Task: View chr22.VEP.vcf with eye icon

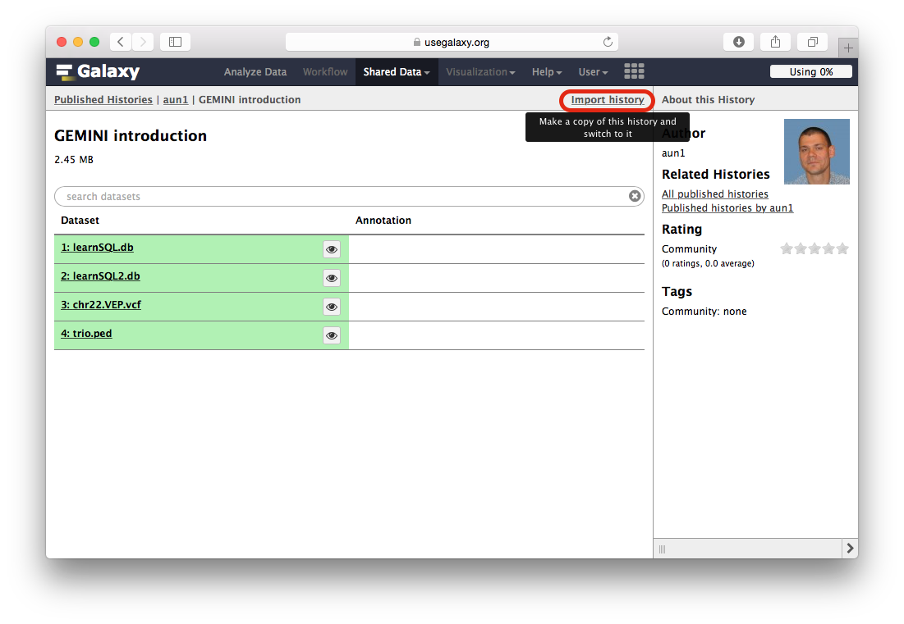Action: pos(332,307)
